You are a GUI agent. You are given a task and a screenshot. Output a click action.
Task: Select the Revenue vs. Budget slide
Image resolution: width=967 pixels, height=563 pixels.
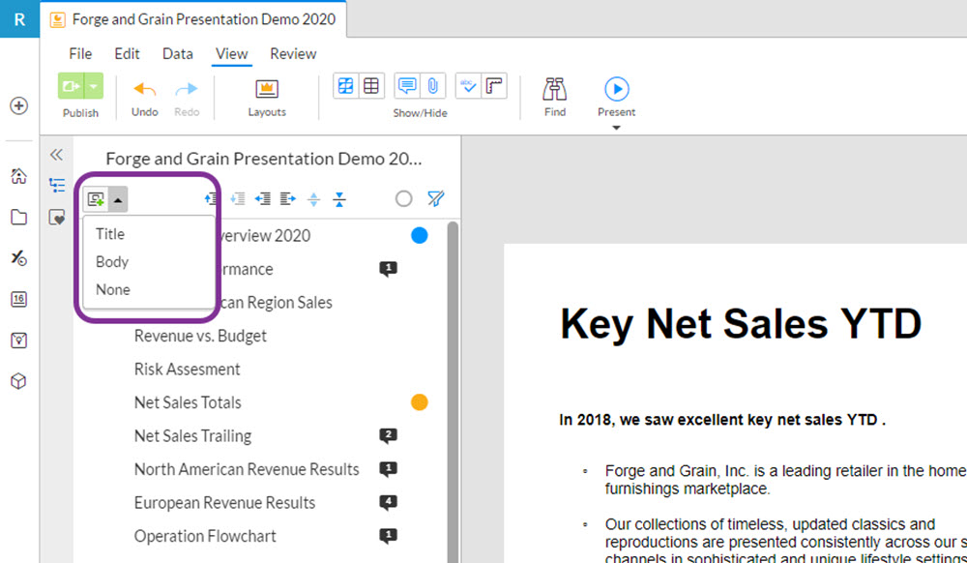[x=200, y=336]
